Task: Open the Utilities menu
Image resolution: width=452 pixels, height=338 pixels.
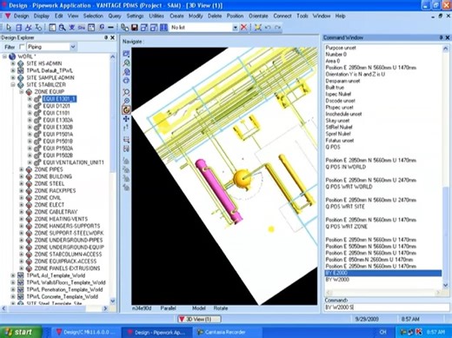Action: 156,16
